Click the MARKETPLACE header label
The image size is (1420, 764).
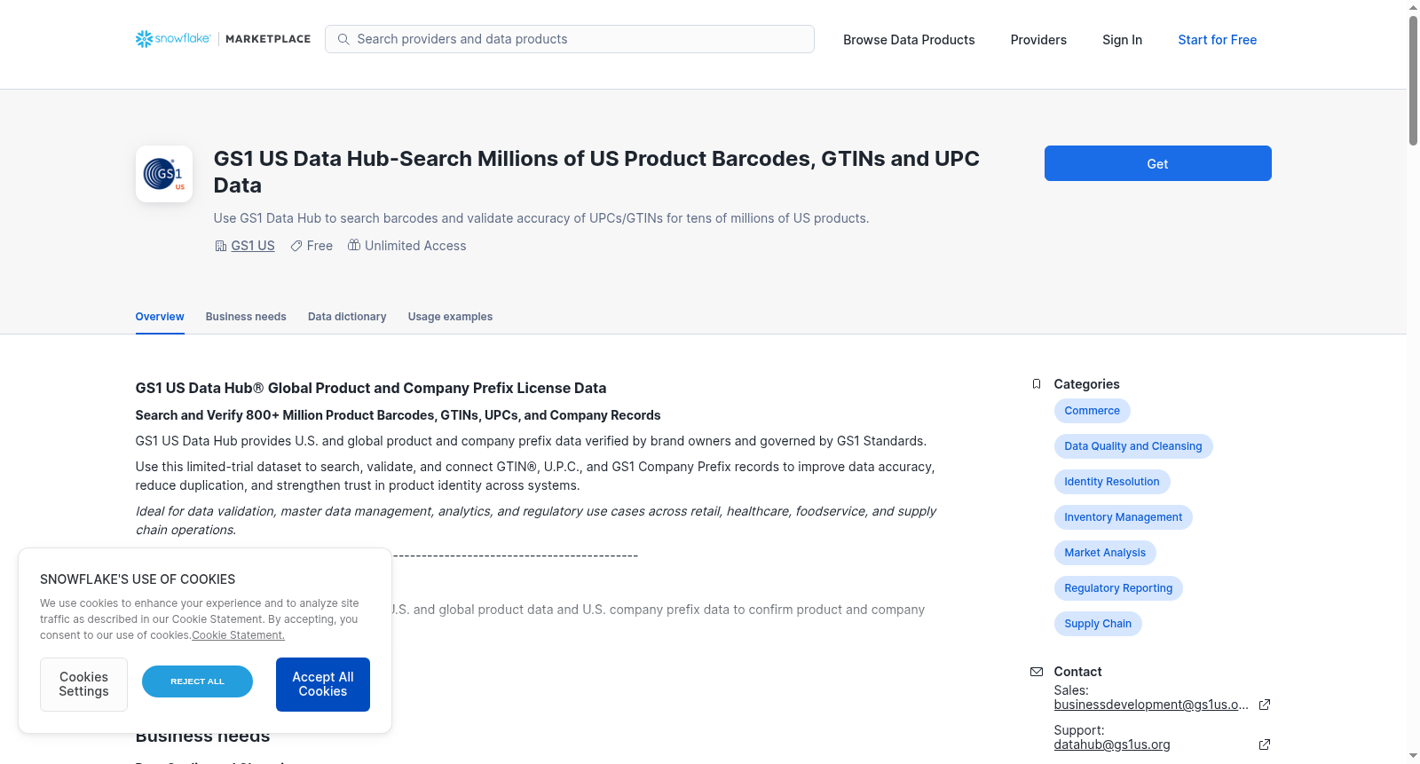click(268, 39)
